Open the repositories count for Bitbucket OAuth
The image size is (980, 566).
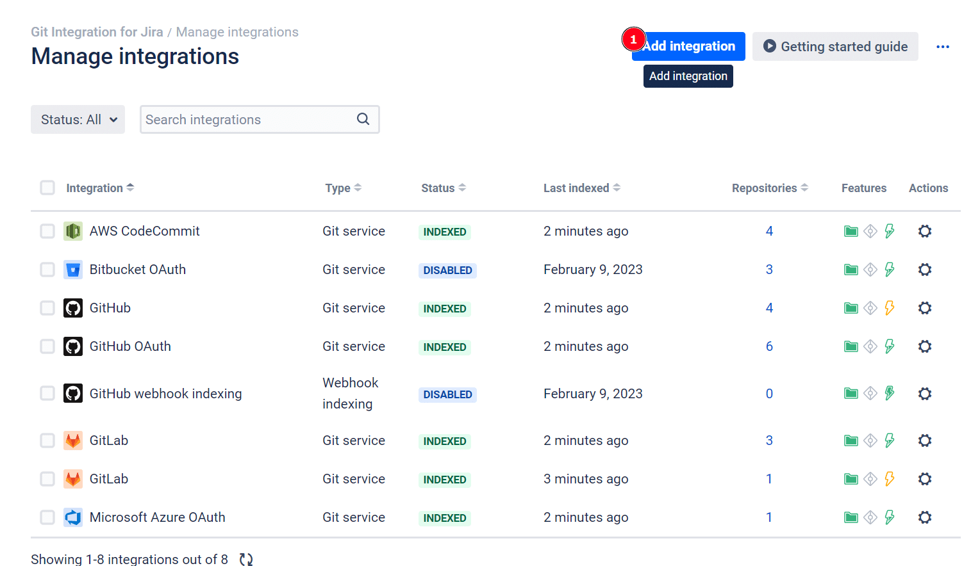pos(769,270)
